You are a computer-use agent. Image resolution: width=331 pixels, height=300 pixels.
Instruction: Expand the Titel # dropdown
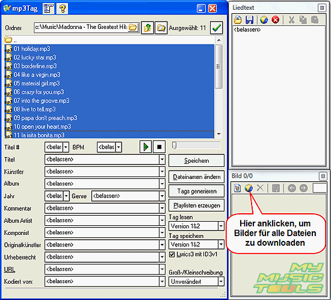[x=66, y=147]
